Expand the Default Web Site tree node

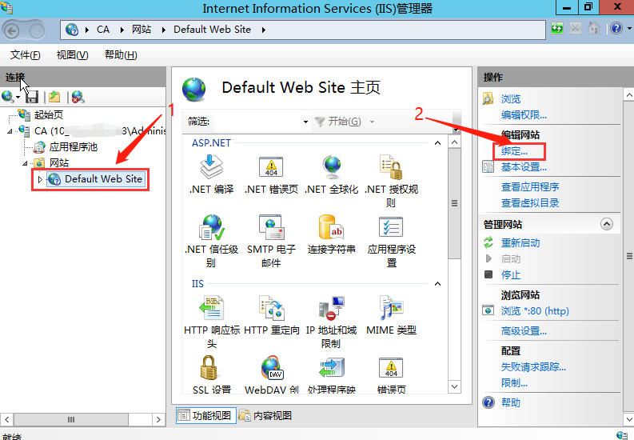click(40, 179)
